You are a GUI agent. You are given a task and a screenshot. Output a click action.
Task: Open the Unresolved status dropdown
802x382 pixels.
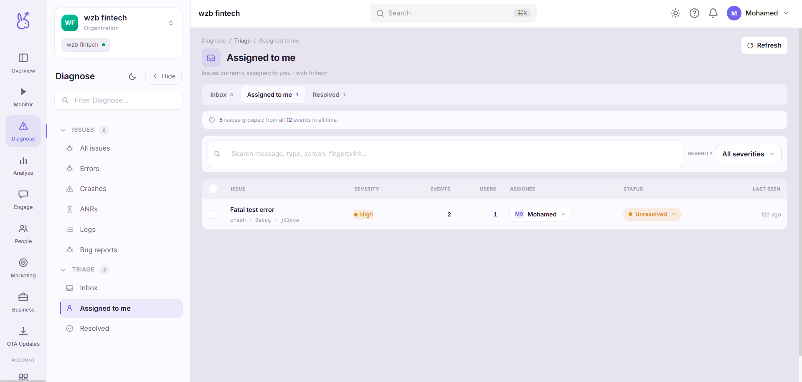pos(652,214)
